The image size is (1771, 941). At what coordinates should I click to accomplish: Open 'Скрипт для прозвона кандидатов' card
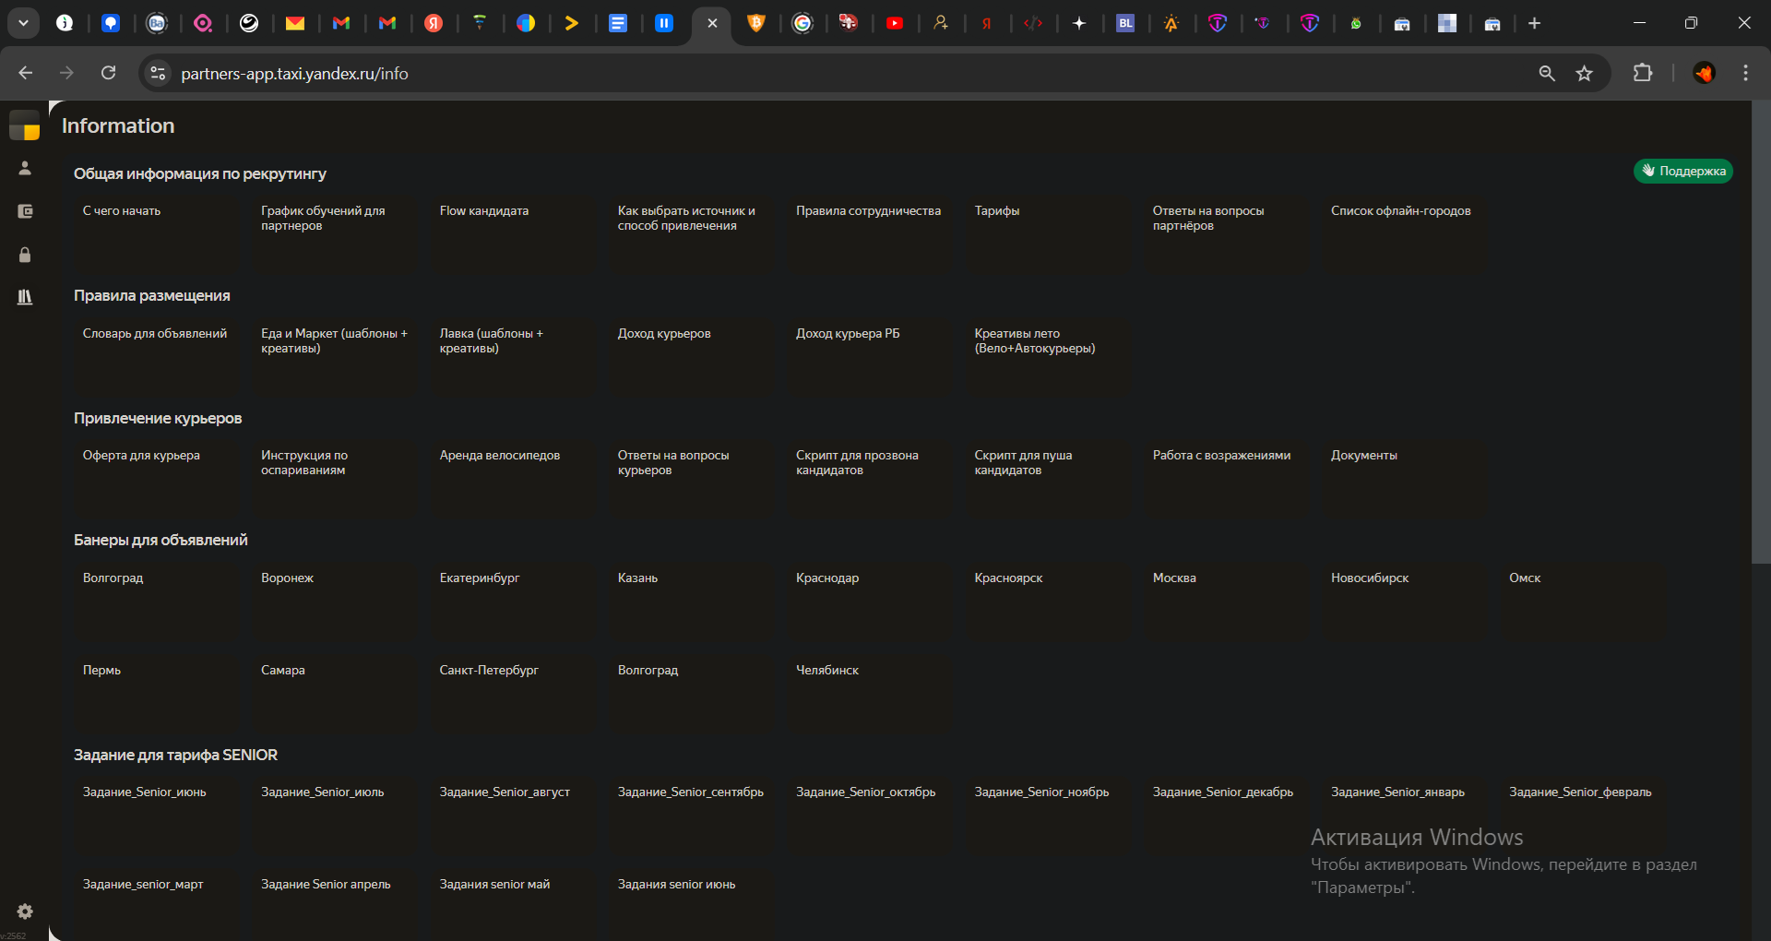click(869, 478)
